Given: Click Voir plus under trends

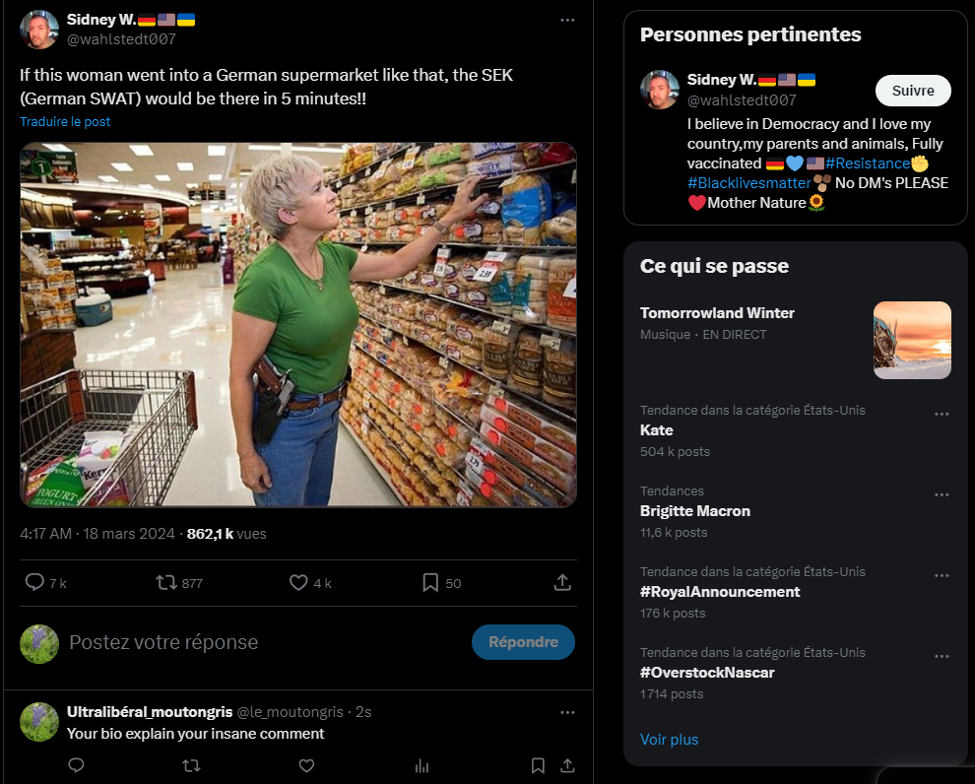Looking at the screenshot, I should 669,740.
